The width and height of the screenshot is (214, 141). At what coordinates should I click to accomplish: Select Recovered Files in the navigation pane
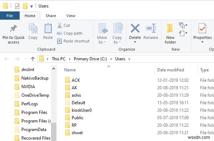[32, 138]
